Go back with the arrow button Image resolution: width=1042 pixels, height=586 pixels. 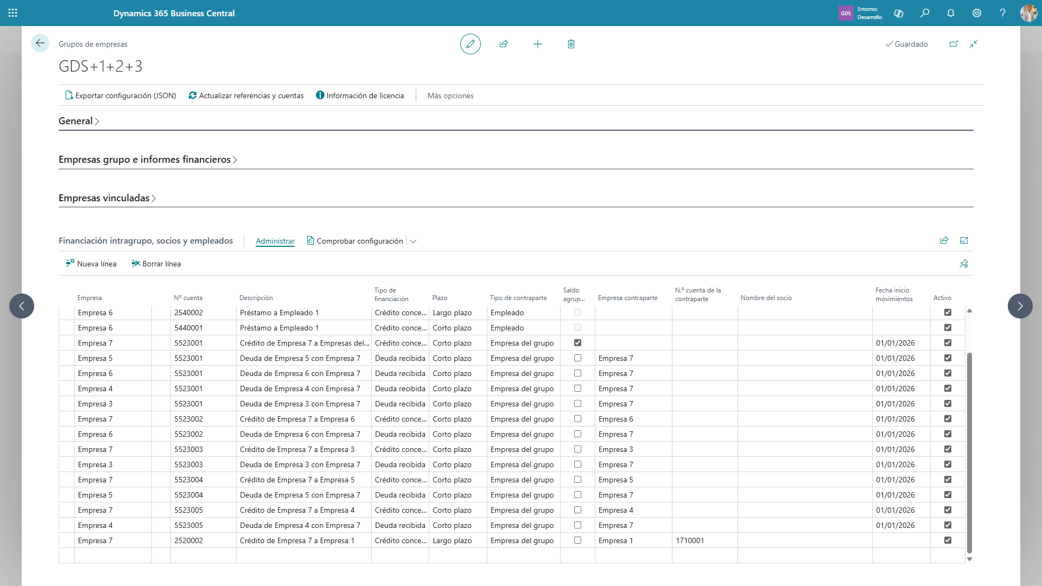40,43
